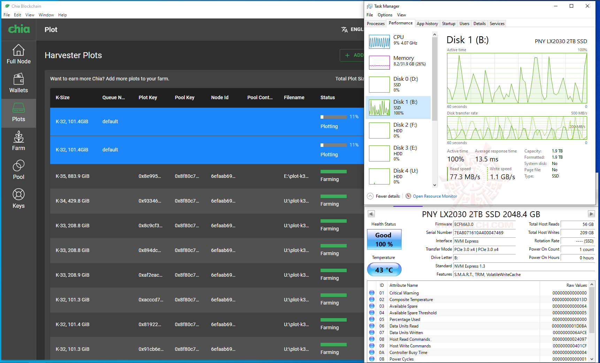This screenshot has width=600, height=363.
Task: Select Disk 4 (U:) in performance list
Action: [x=398, y=176]
